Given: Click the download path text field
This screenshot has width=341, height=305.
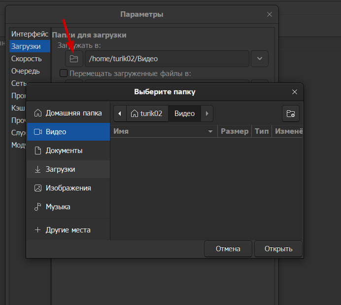Looking at the screenshot, I should point(167,59).
